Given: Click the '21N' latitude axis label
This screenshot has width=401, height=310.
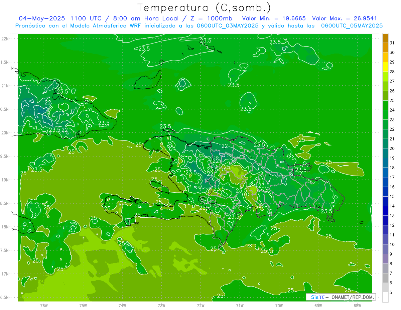Looking at the screenshot, I should coord(5,86).
